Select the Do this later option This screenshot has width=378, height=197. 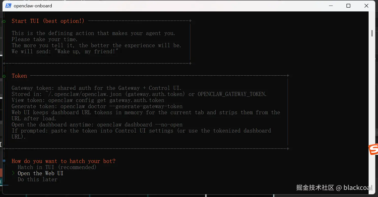coord(38,179)
